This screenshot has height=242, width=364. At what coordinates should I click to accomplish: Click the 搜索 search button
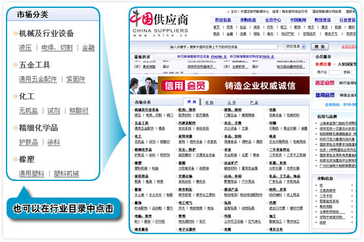319,47
